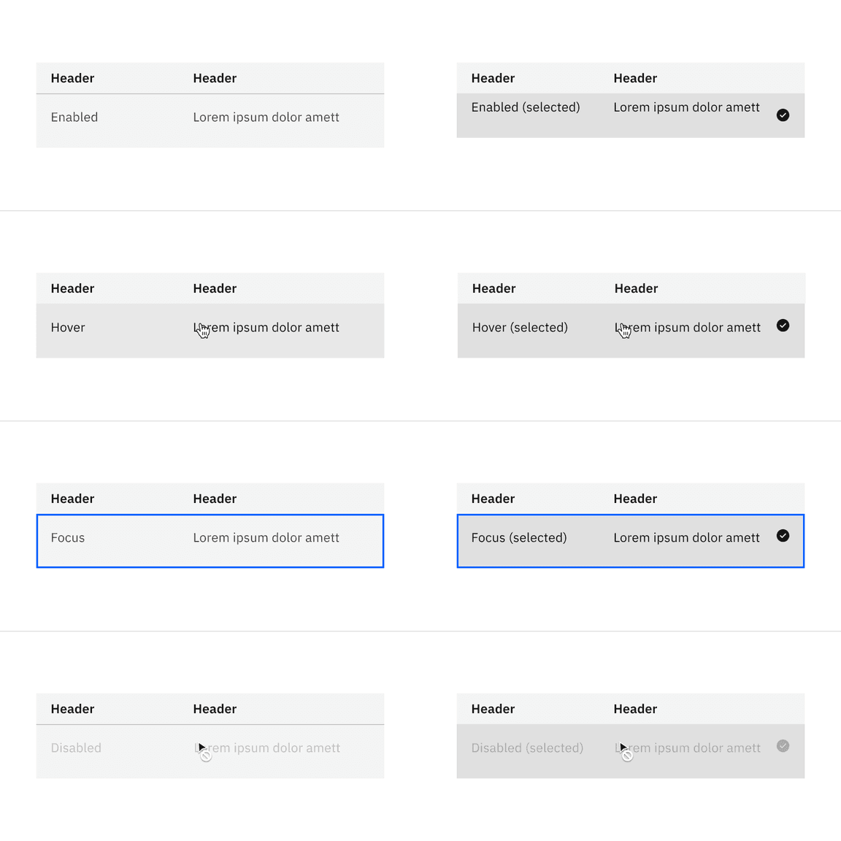
Task: Click the Disabled row label text
Action: click(76, 748)
